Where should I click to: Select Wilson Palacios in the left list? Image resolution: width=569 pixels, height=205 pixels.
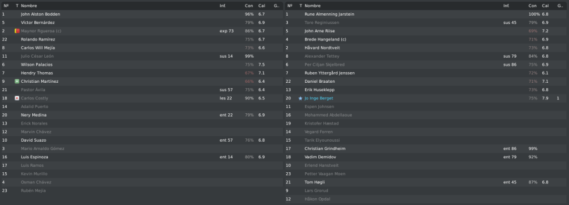point(142,64)
